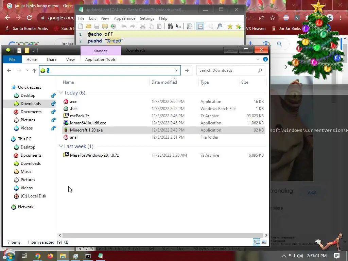Image resolution: width=348 pixels, height=261 pixels.
Task: Collapse the Last week (1) group
Action: [61, 146]
